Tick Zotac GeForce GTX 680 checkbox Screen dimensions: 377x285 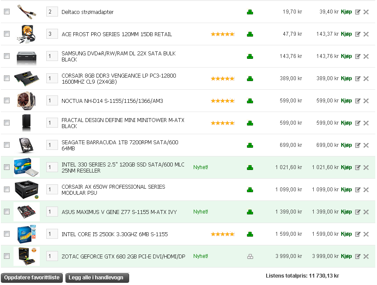7,256
